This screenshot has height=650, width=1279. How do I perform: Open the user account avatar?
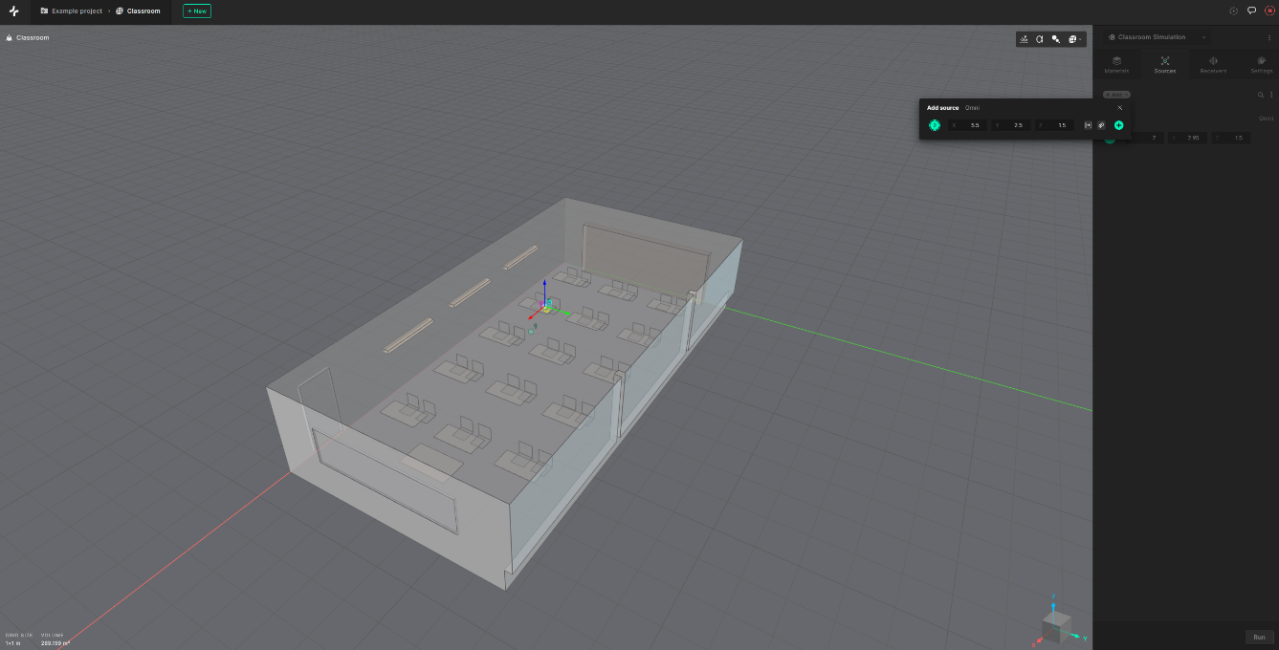tap(1269, 11)
